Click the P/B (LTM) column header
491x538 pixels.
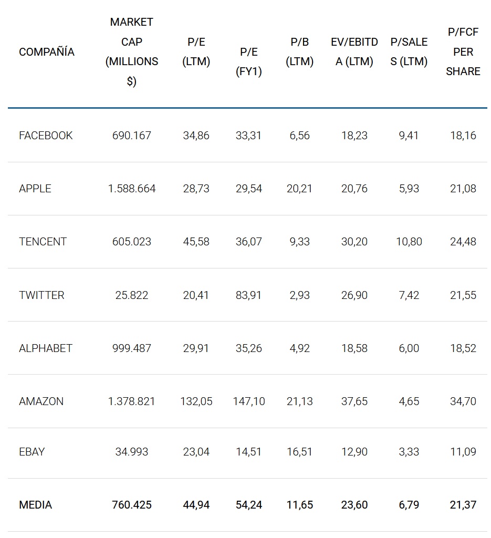pyautogui.click(x=300, y=51)
